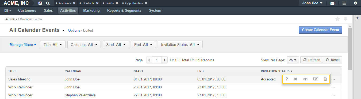This screenshot has width=361, height=99.
Task: Expand the Start: All filter
Action: coord(116,45)
